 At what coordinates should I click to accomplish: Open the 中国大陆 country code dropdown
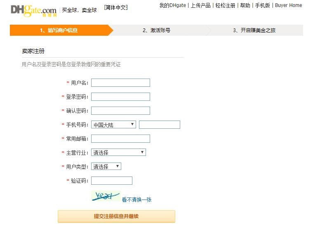[x=114, y=125]
